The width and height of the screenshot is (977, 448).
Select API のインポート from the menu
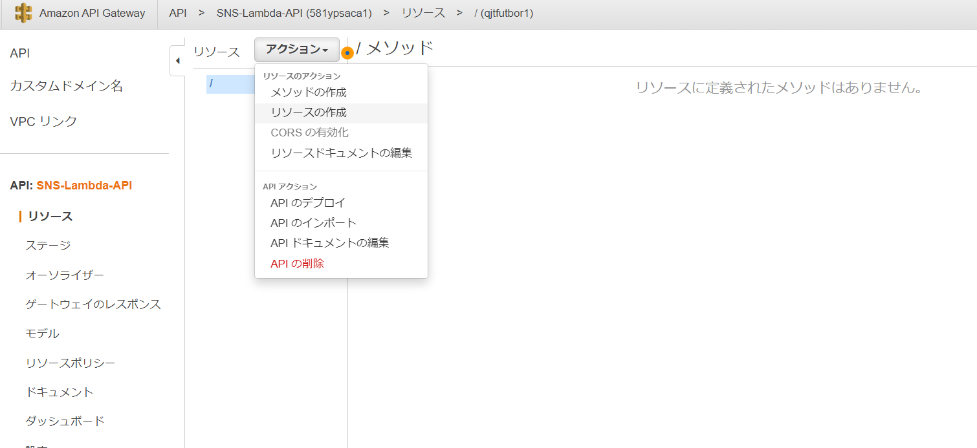click(x=314, y=223)
